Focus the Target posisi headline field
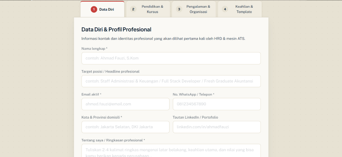The height and width of the screenshot is (157, 342). pos(171,81)
